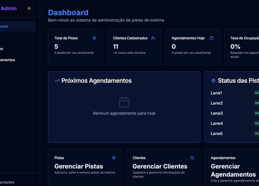This screenshot has width=259, height=186.
Task: Click the Lane1 availability badge
Action: 256,93
